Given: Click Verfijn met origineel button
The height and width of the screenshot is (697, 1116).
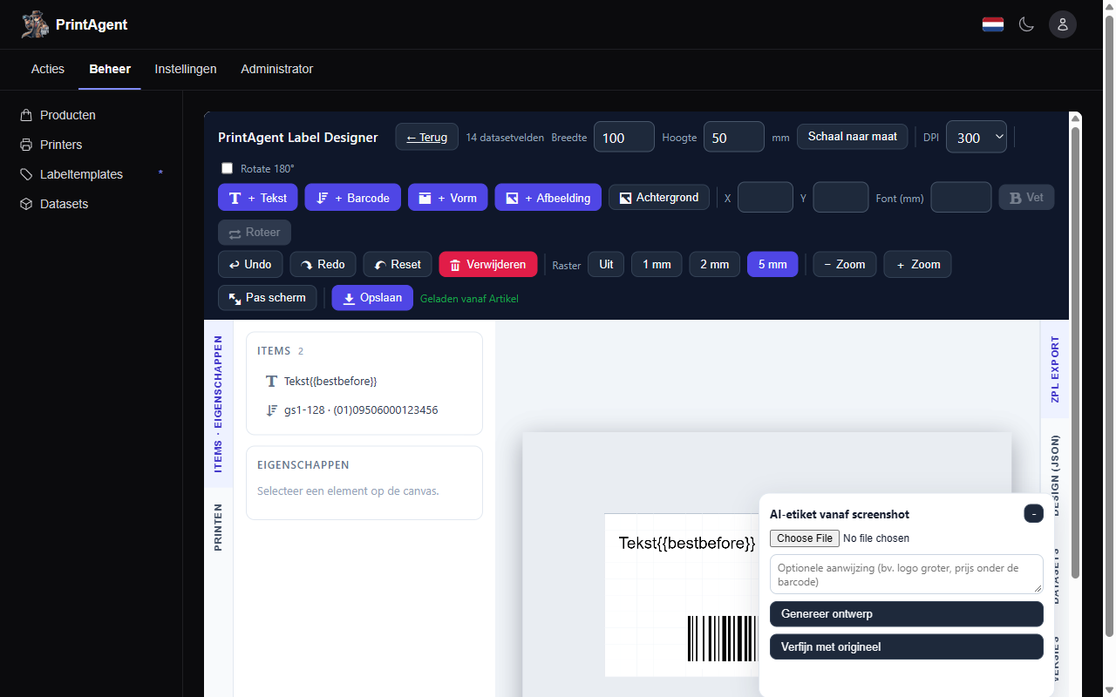Looking at the screenshot, I should (x=907, y=646).
